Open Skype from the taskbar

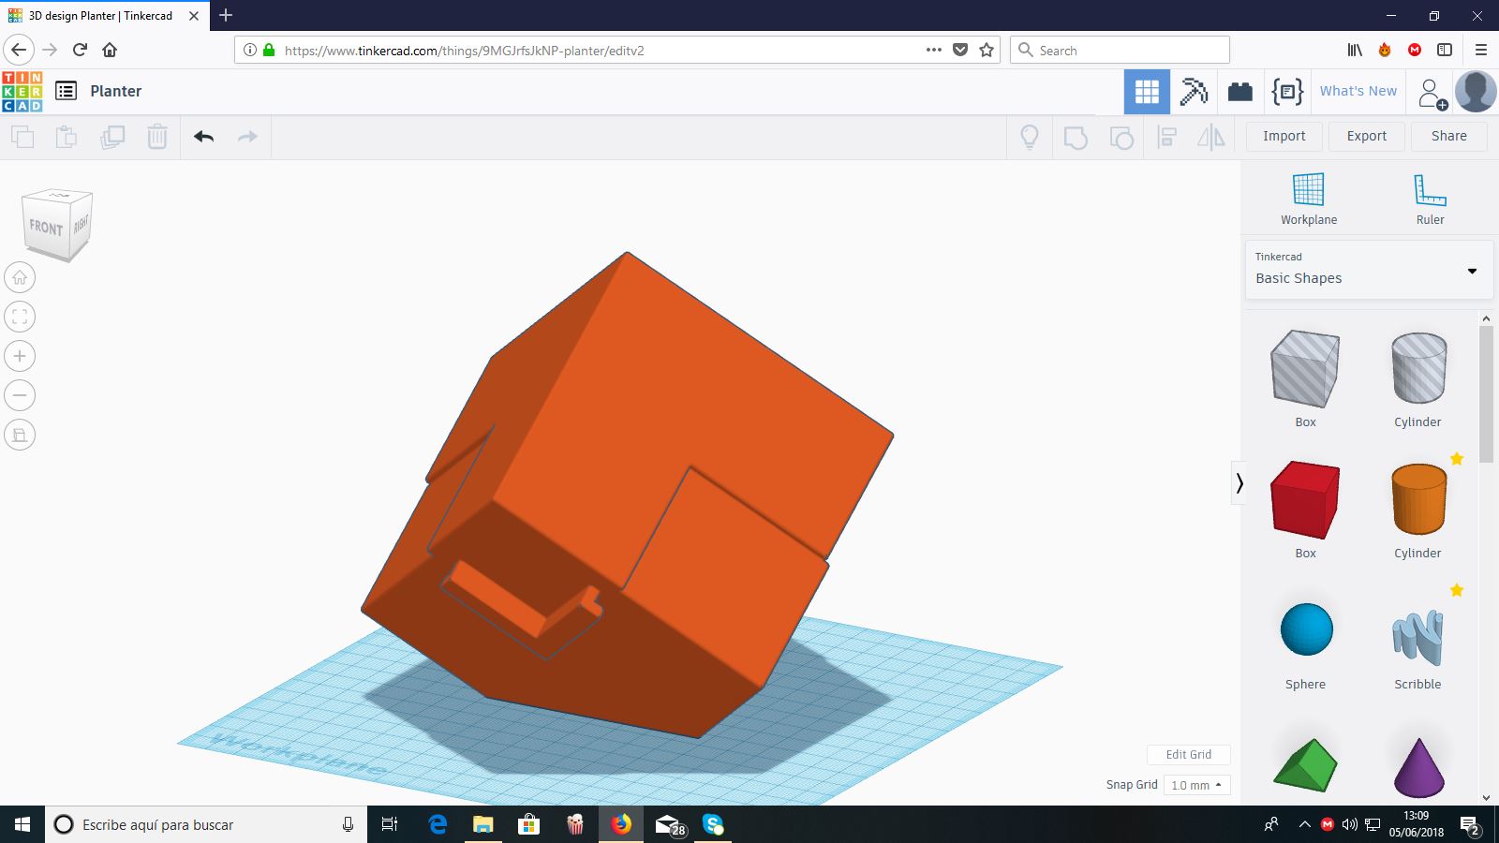(713, 824)
